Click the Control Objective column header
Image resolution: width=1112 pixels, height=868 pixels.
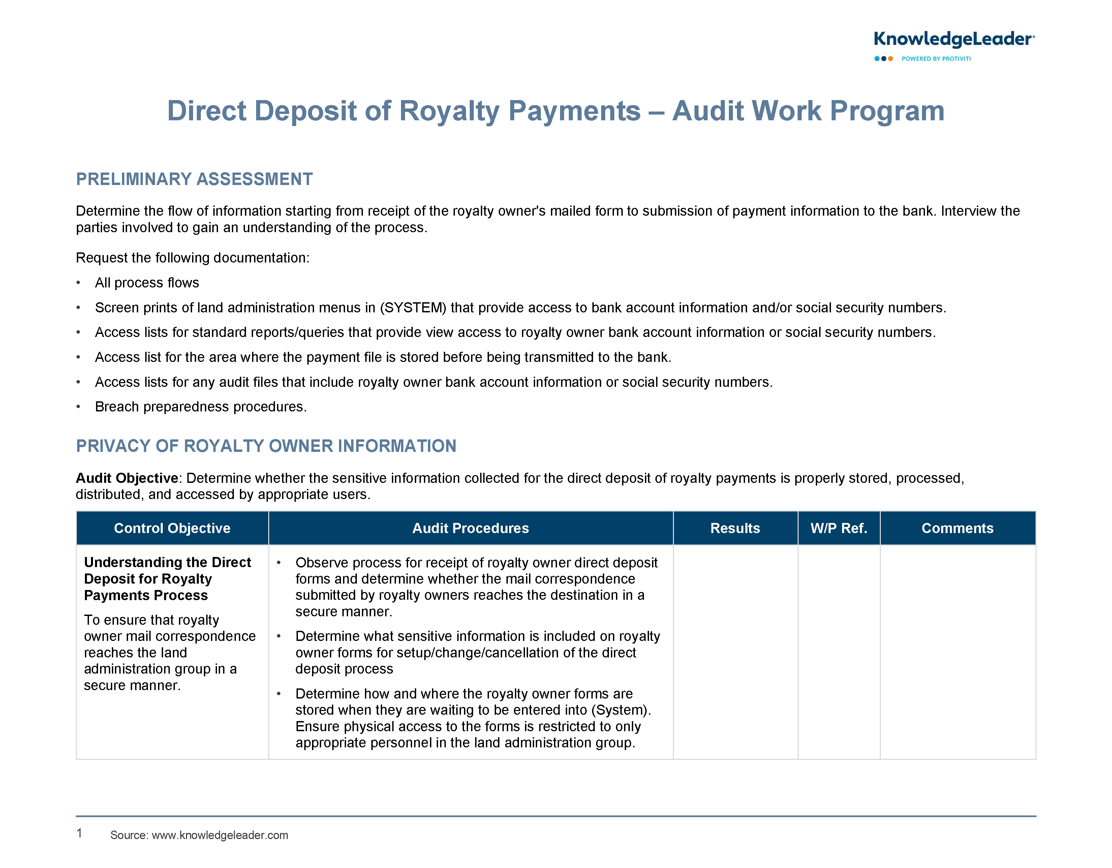pos(172,528)
